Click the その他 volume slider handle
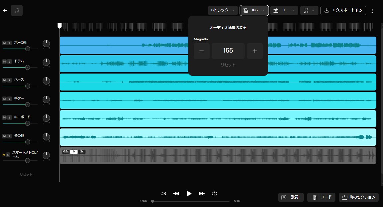 (x=28, y=142)
